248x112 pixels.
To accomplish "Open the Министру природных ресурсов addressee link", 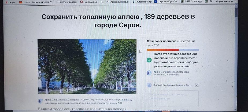I will coord(88,101).
